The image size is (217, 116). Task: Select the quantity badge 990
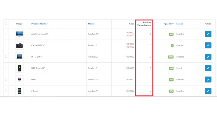171,34
